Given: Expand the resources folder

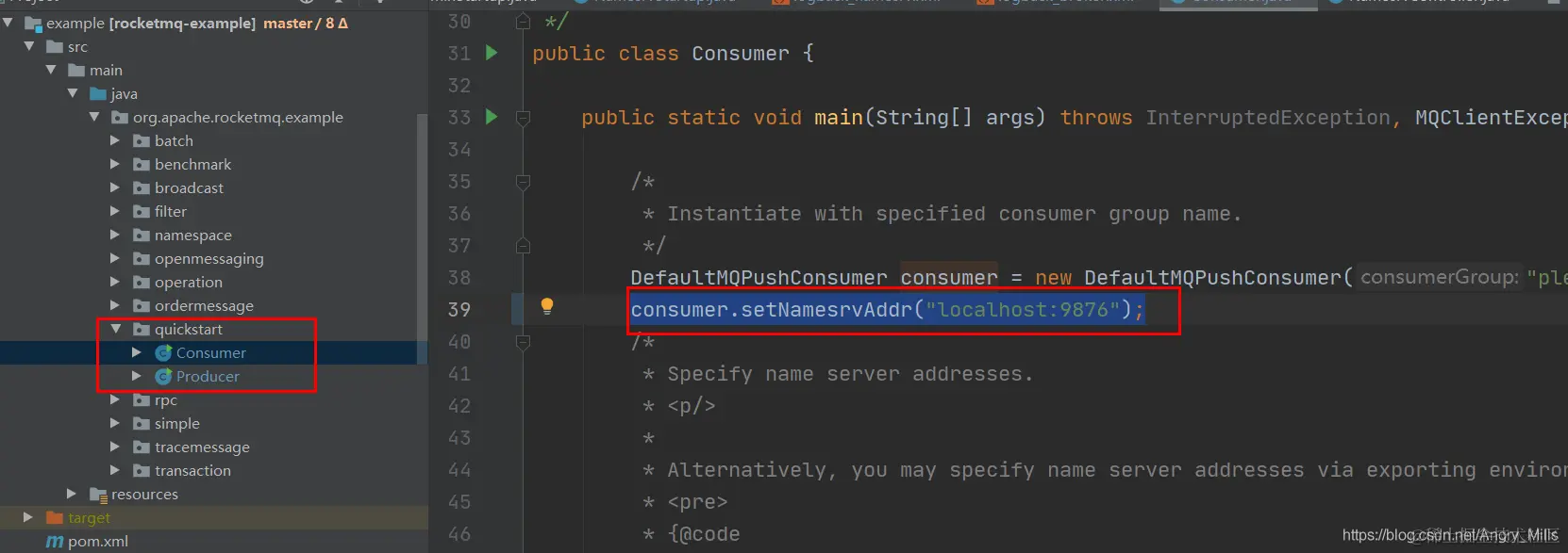Looking at the screenshot, I should pos(72,494).
